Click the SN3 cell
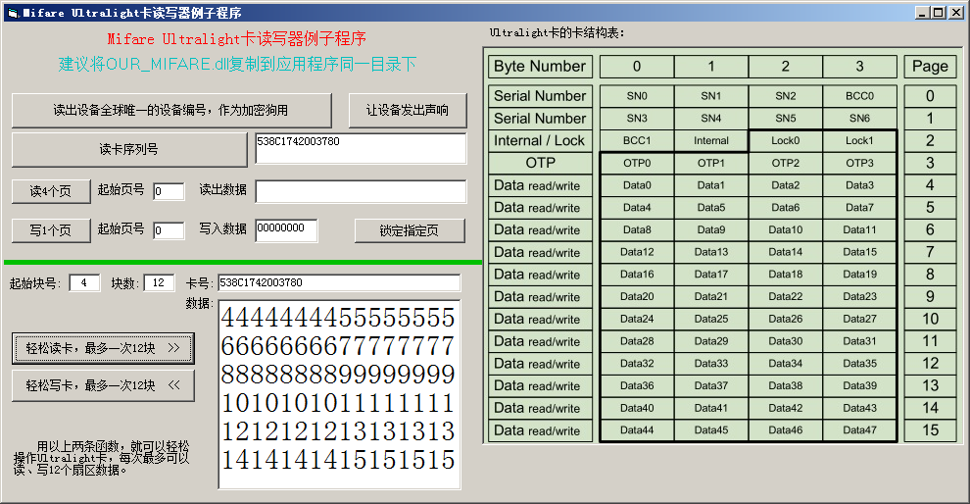 [637, 119]
